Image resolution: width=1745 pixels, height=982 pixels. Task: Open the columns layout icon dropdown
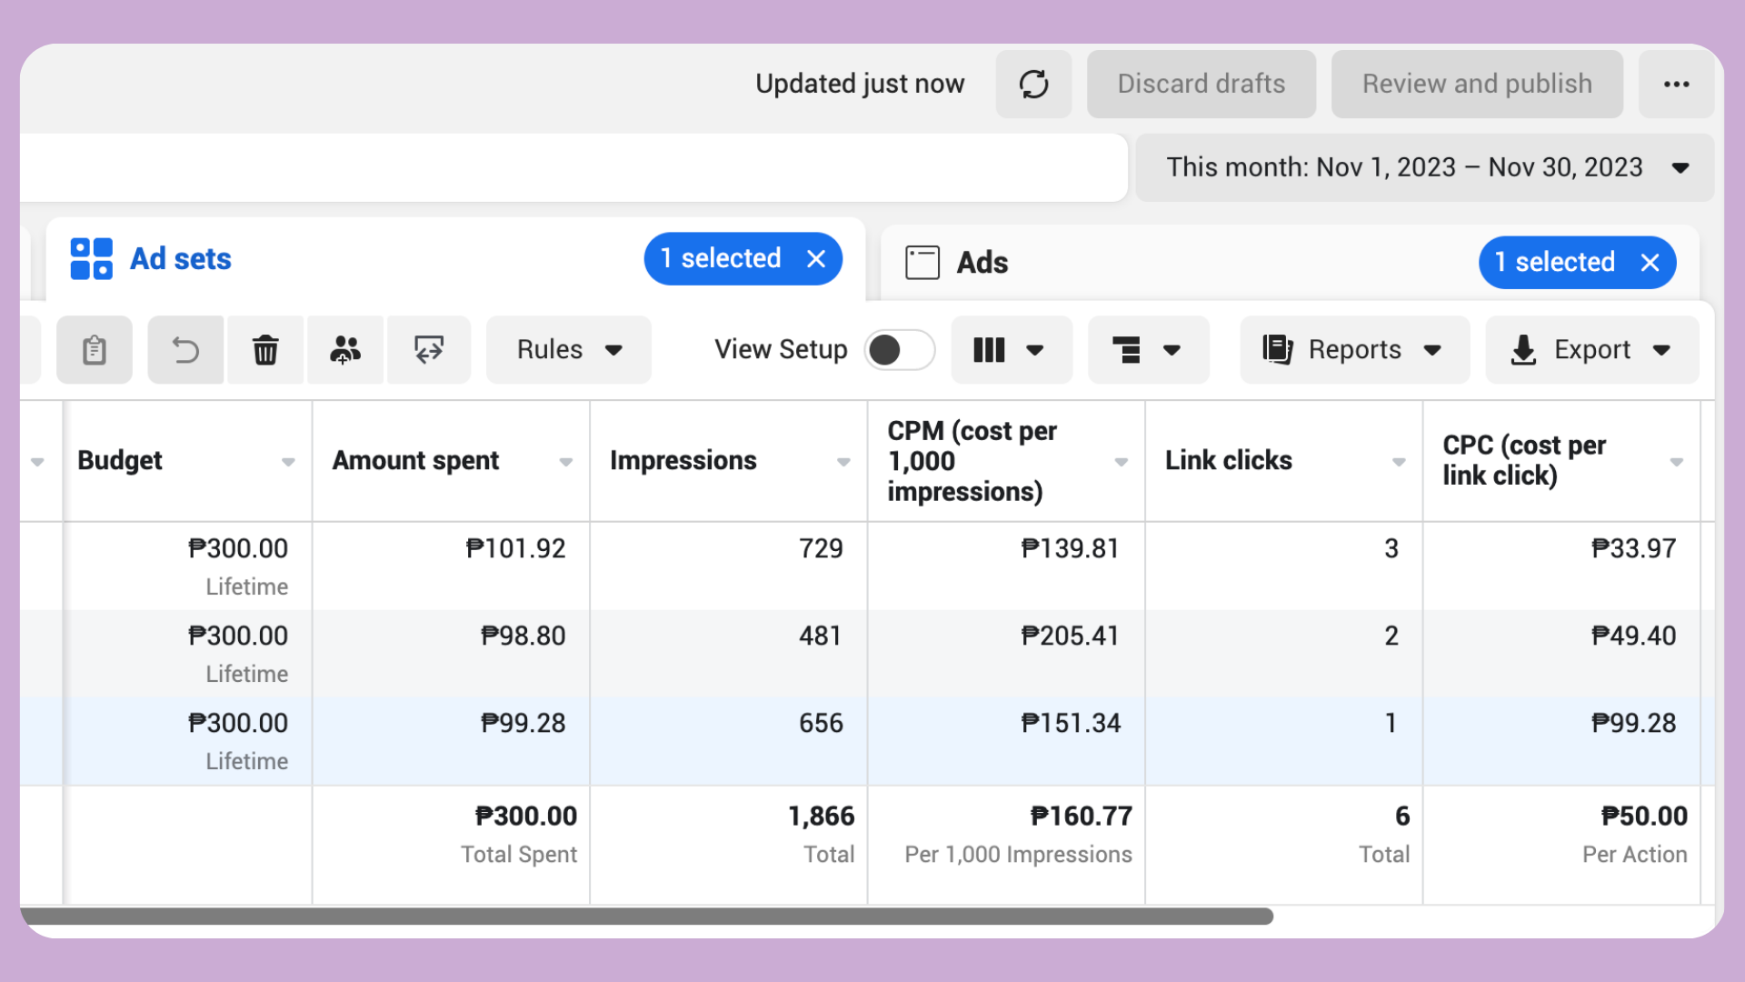point(1011,350)
